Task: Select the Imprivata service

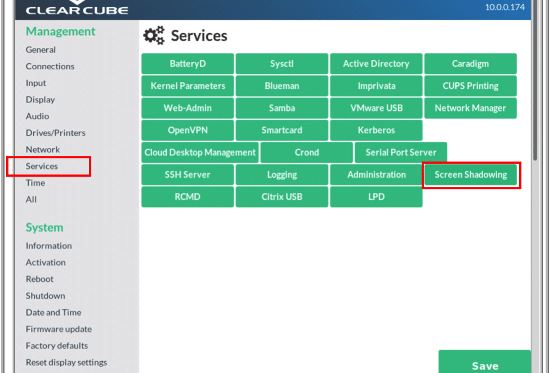Action: pos(376,86)
